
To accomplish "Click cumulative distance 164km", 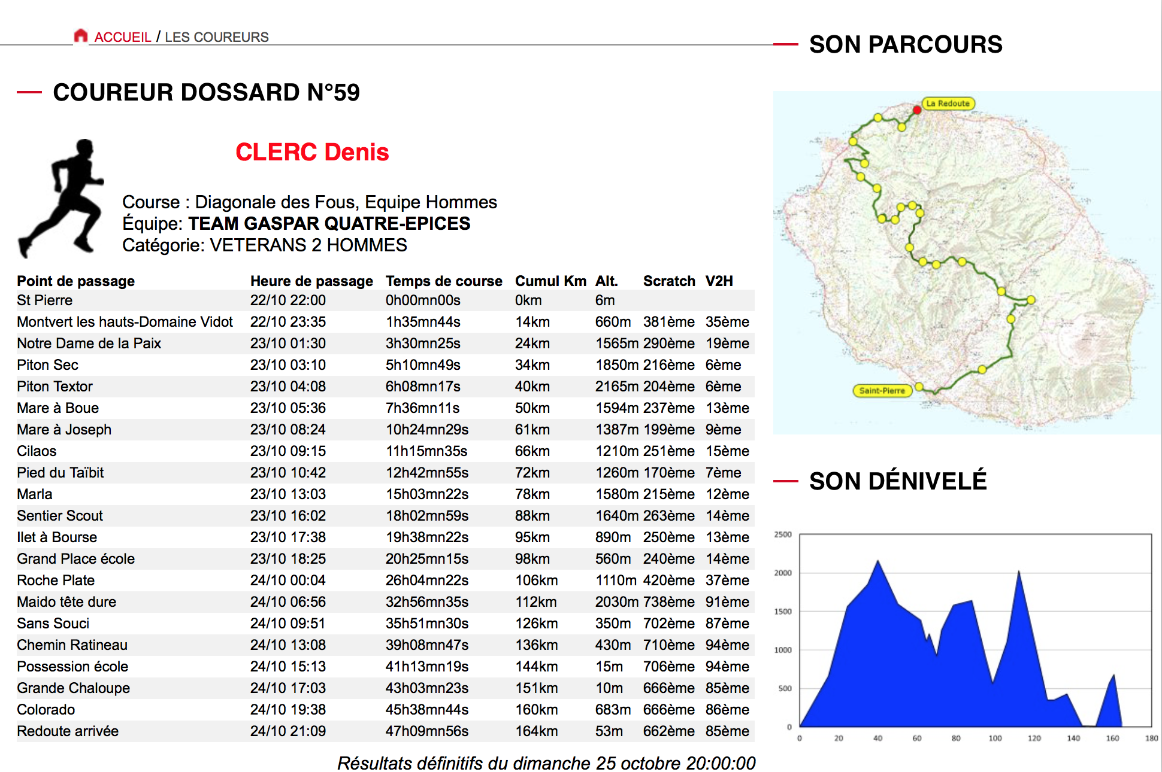I will click(537, 731).
